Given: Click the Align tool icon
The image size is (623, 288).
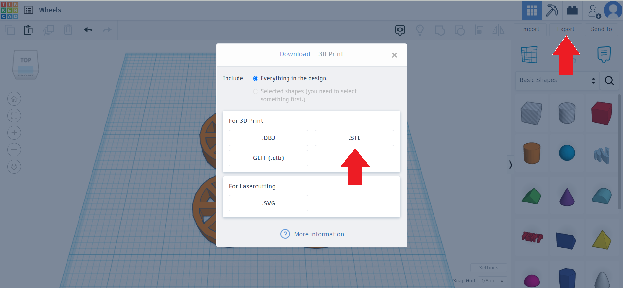Looking at the screenshot, I should [x=479, y=30].
